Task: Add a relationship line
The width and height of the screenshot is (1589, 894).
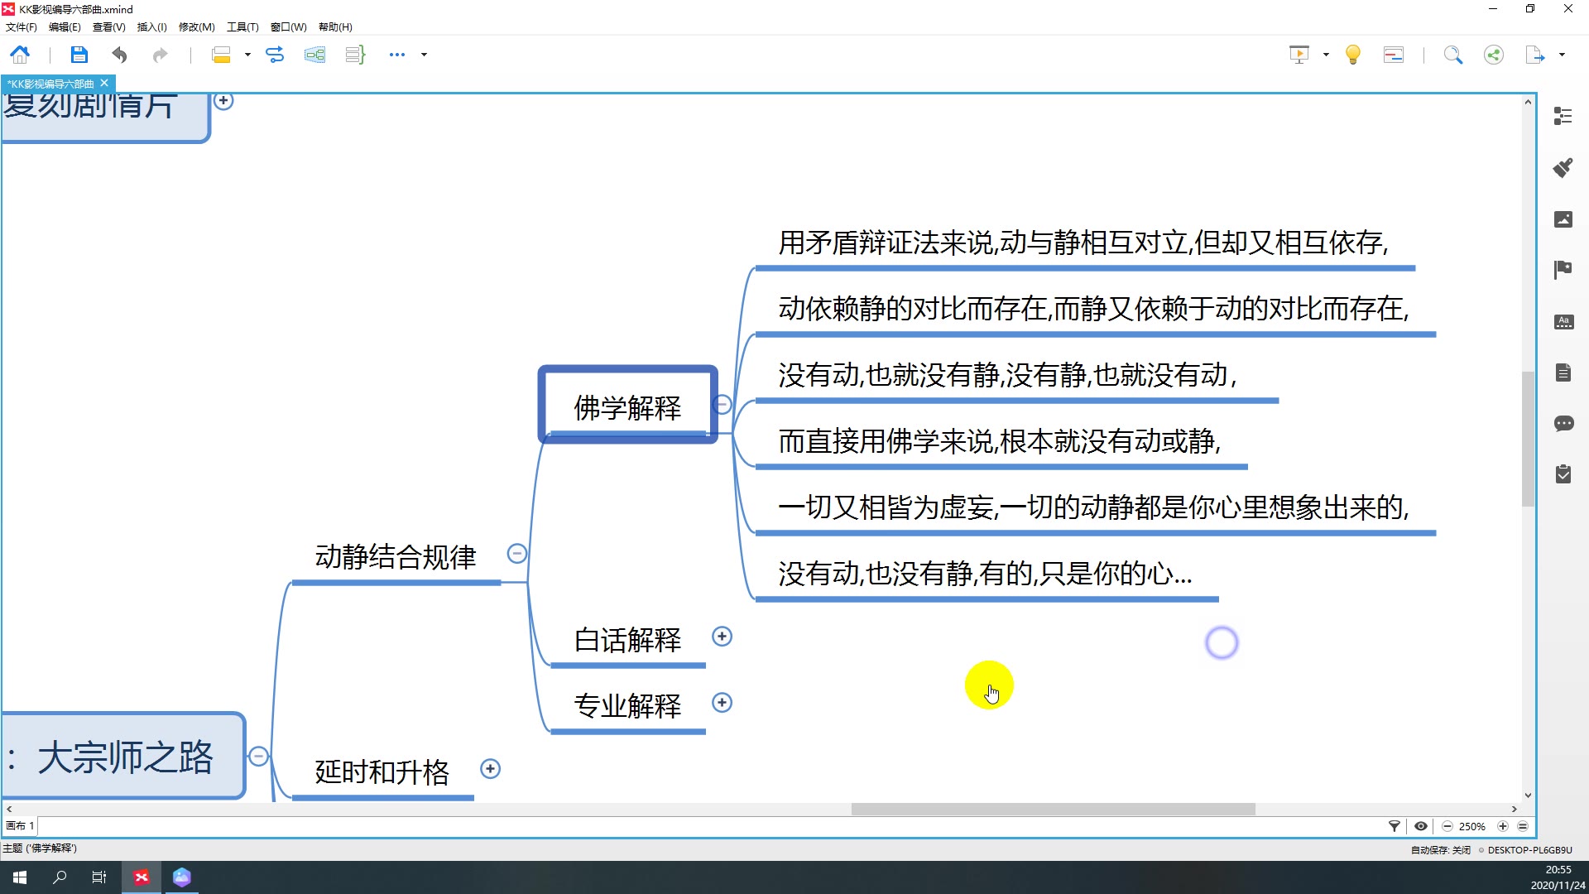Action: (x=275, y=55)
